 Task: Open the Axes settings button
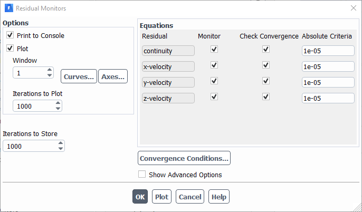pos(113,76)
